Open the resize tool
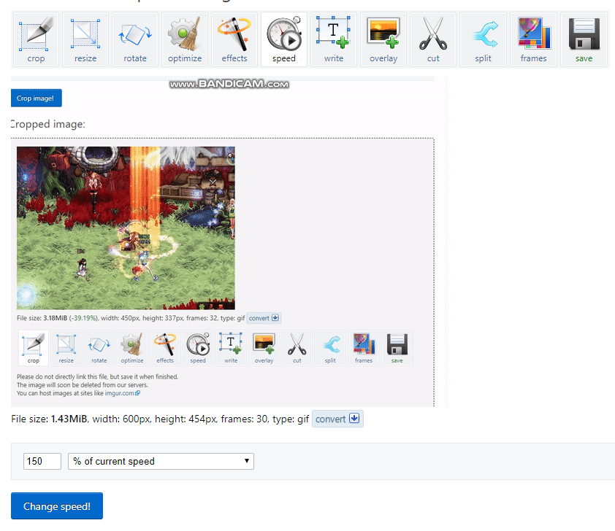615x531 pixels. 85,39
